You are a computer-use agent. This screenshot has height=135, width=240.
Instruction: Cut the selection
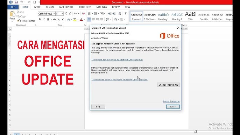(x=20, y=12)
